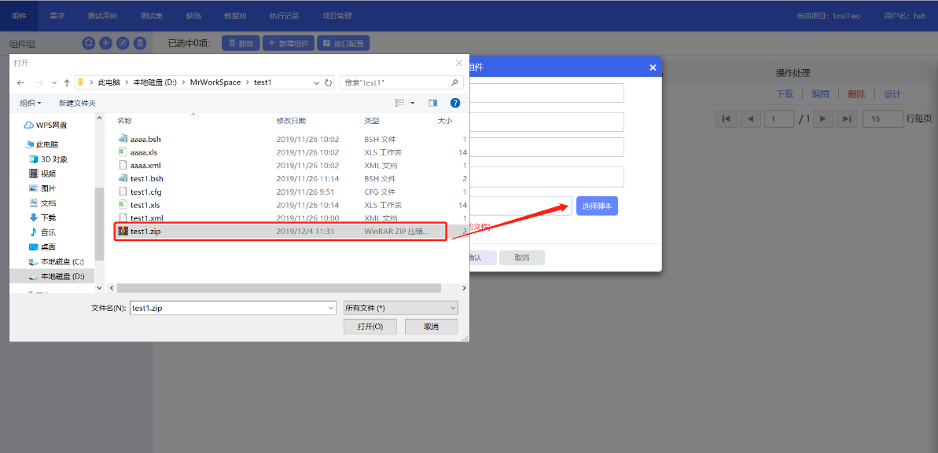Toggle the preview pane icon
Image resolution: width=938 pixels, height=453 pixels.
point(432,103)
